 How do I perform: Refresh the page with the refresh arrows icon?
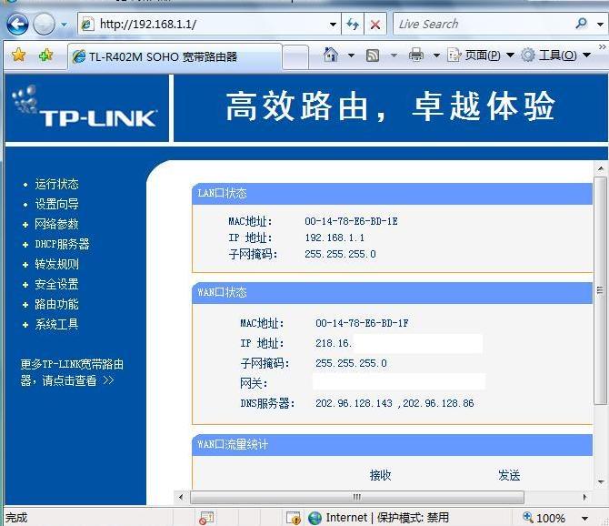353,24
